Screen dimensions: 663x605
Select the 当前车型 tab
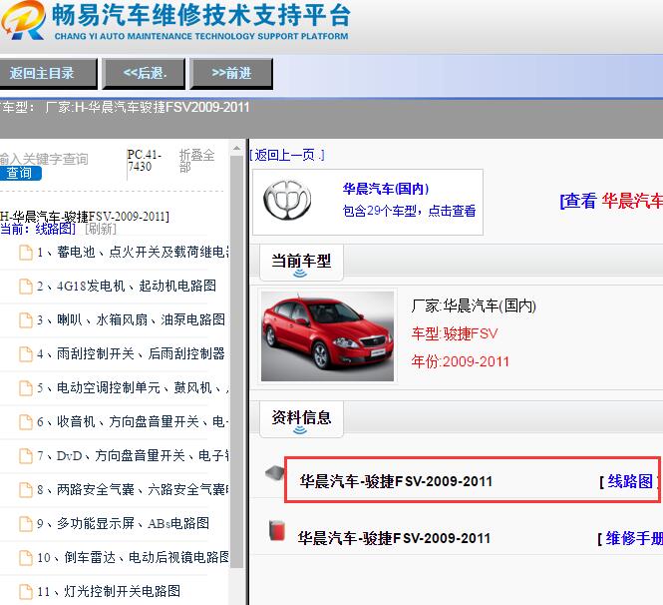click(x=301, y=263)
